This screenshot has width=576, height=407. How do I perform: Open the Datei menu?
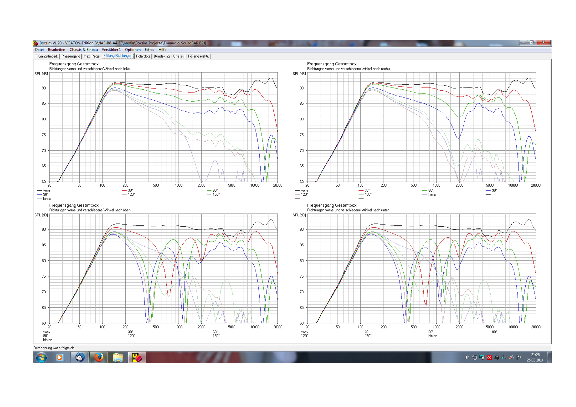(x=39, y=50)
